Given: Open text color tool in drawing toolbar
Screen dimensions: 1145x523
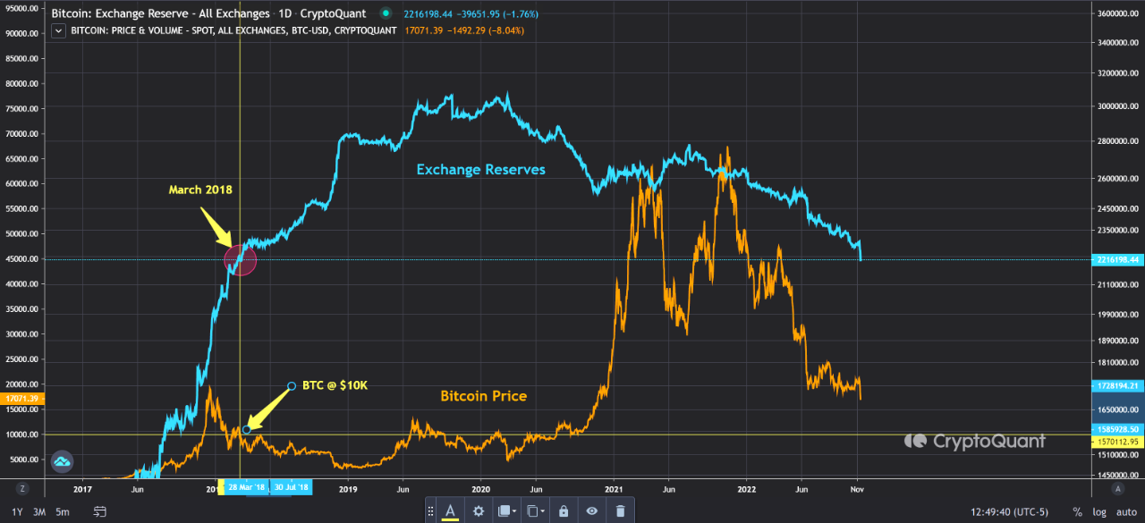Looking at the screenshot, I should [451, 510].
